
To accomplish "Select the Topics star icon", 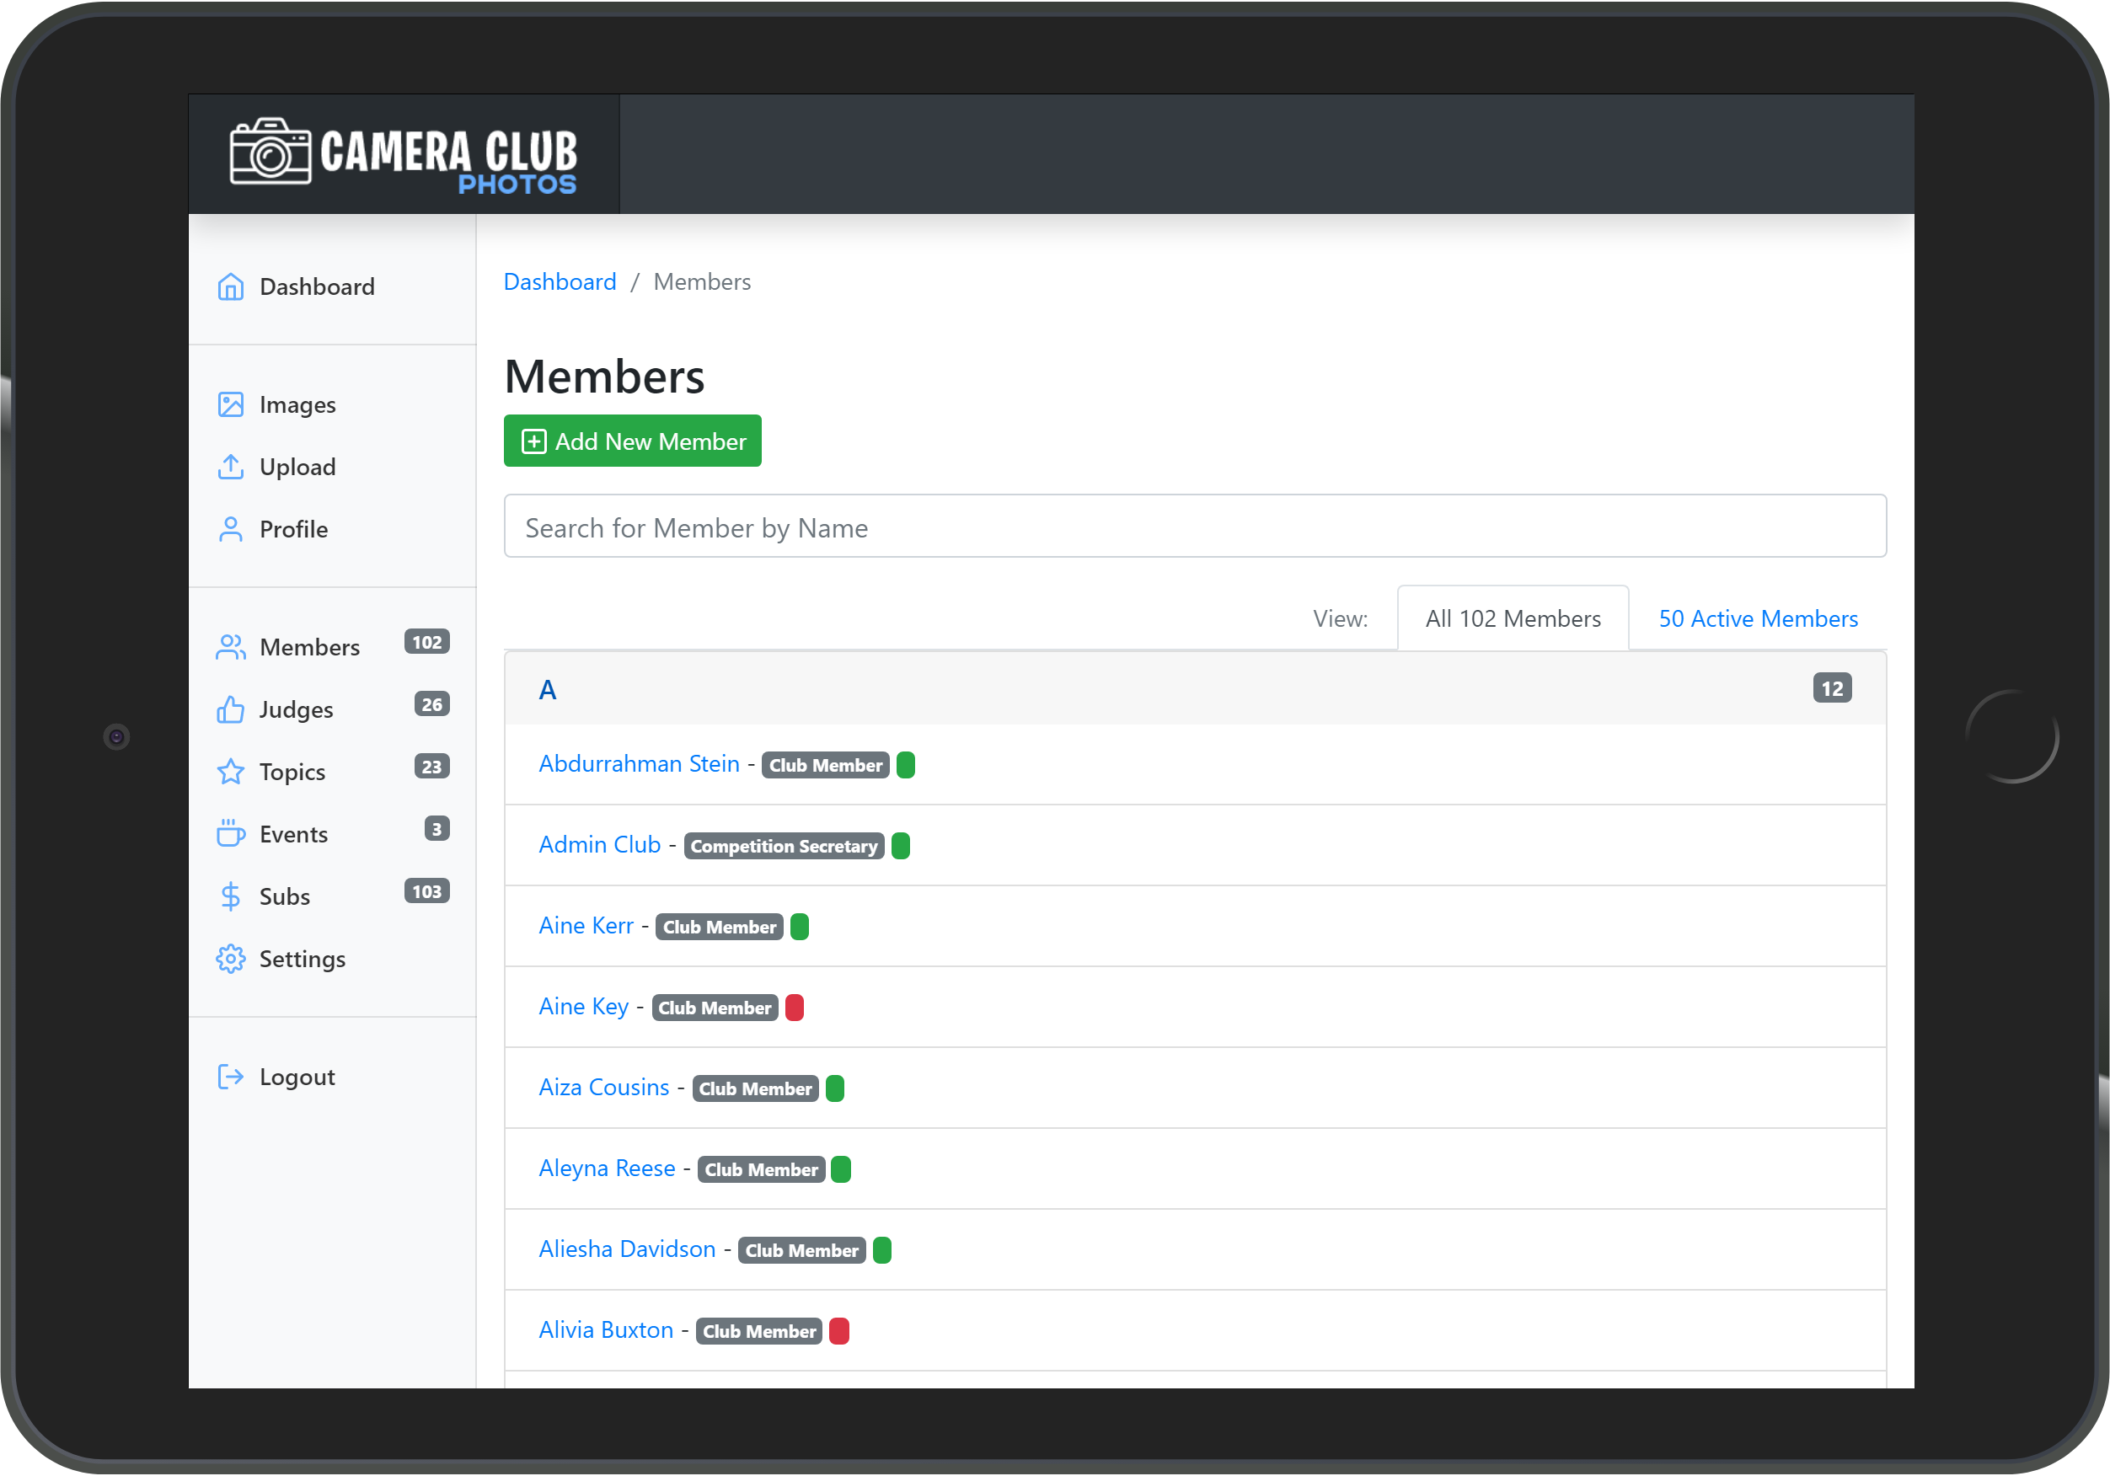I will pyautogui.click(x=230, y=772).
